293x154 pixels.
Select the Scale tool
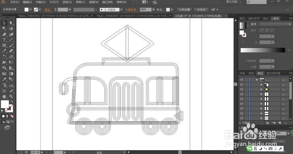pos(11,57)
